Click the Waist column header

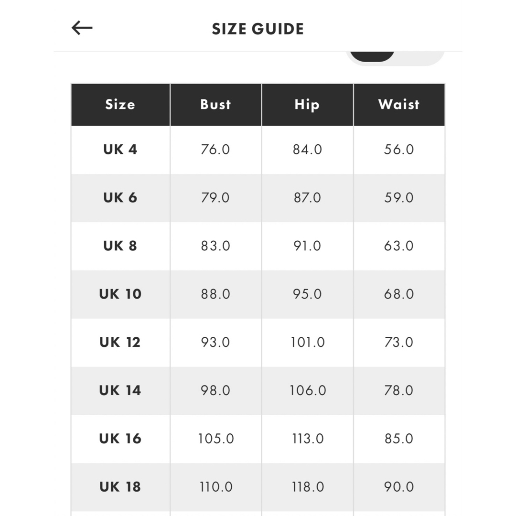coord(399,105)
